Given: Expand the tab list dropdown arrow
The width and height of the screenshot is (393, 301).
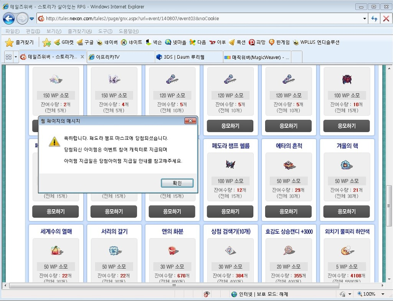Looking at the screenshot, I should pos(15,57).
